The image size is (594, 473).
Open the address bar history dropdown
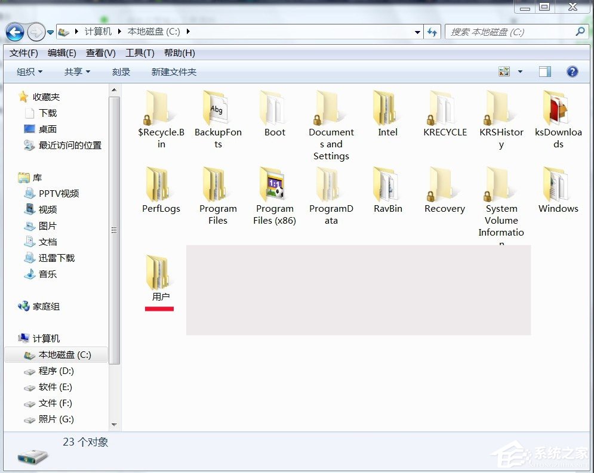tap(417, 32)
